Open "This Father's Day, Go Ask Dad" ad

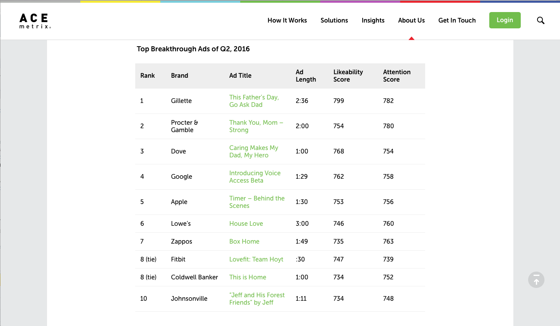coord(254,101)
